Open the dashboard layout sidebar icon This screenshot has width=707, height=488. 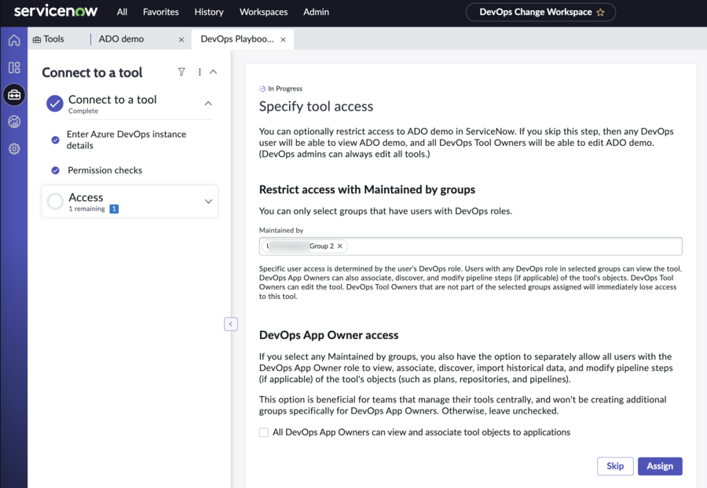[14, 67]
